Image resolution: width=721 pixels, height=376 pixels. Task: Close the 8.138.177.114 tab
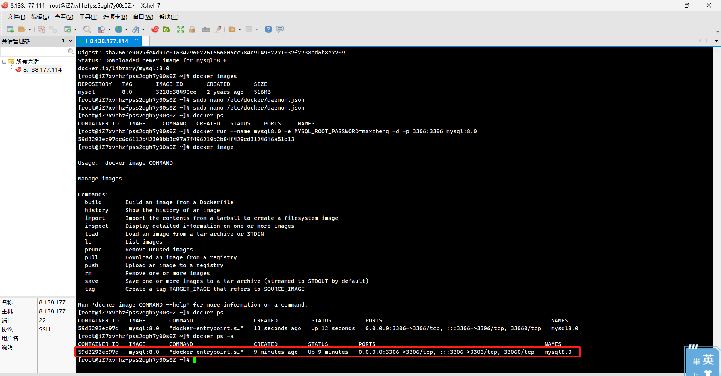pyautogui.click(x=136, y=41)
